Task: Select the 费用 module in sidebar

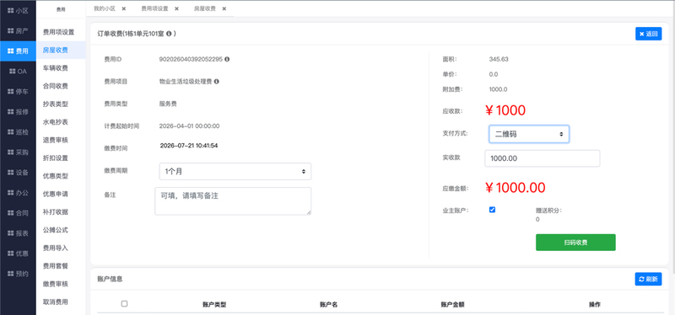Action: click(x=18, y=51)
